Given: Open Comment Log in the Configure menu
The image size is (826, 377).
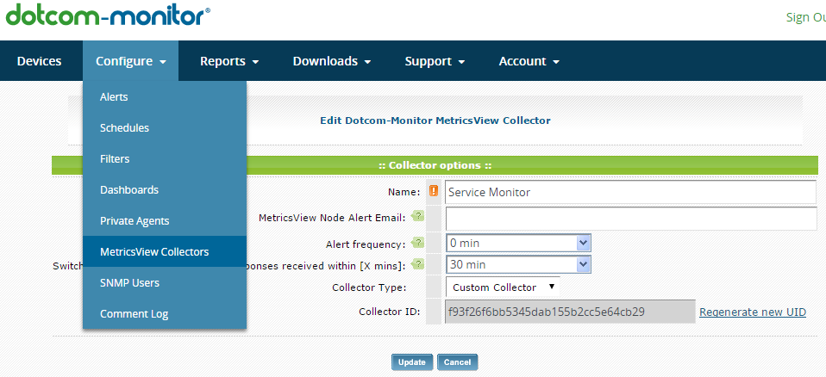Looking at the screenshot, I should click(x=165, y=314).
